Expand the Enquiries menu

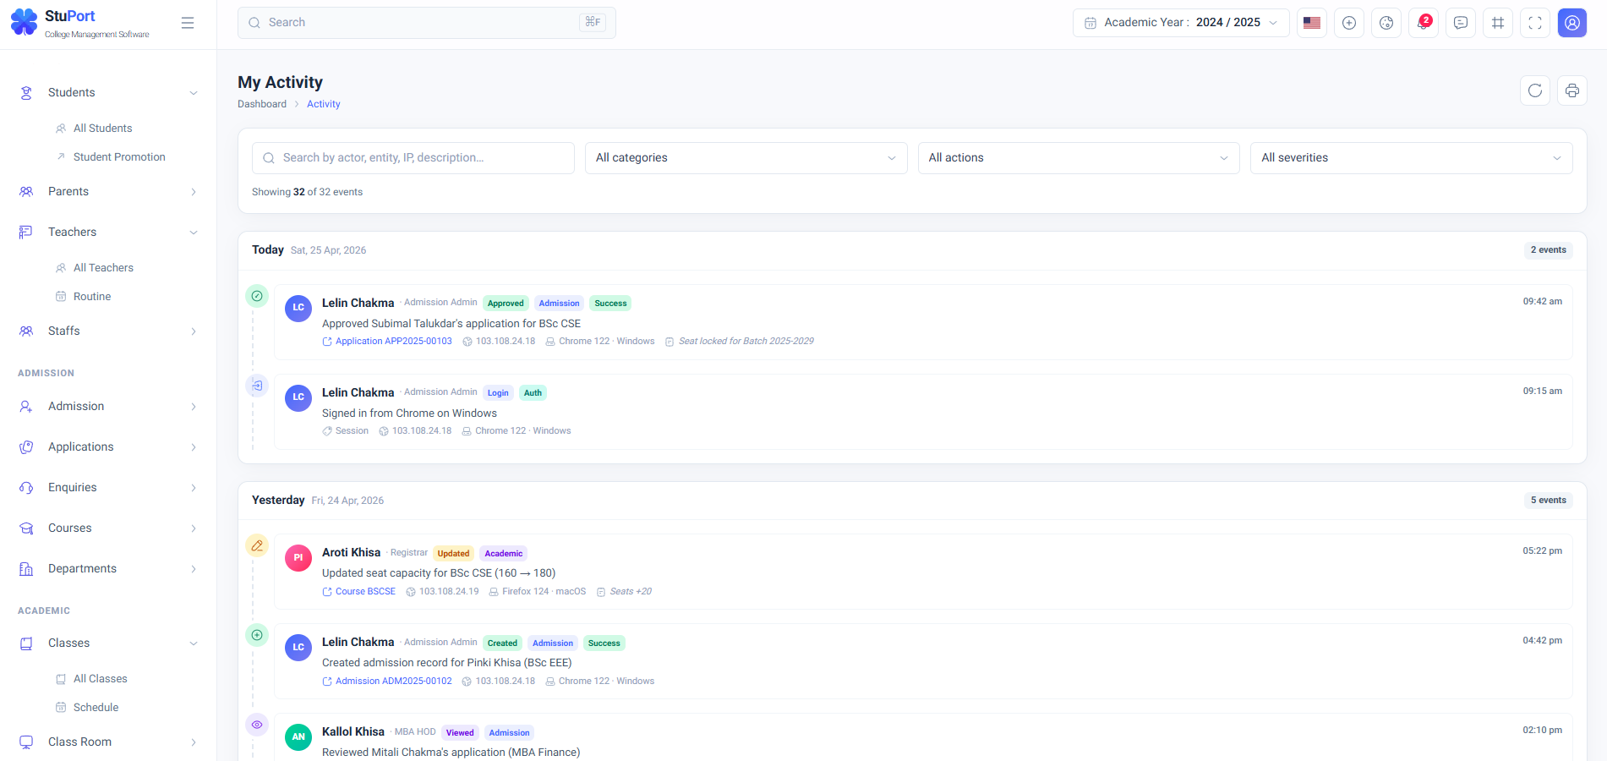tap(194, 488)
